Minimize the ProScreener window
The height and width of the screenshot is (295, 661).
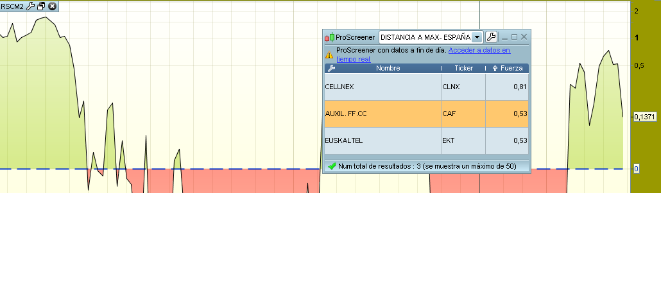504,37
